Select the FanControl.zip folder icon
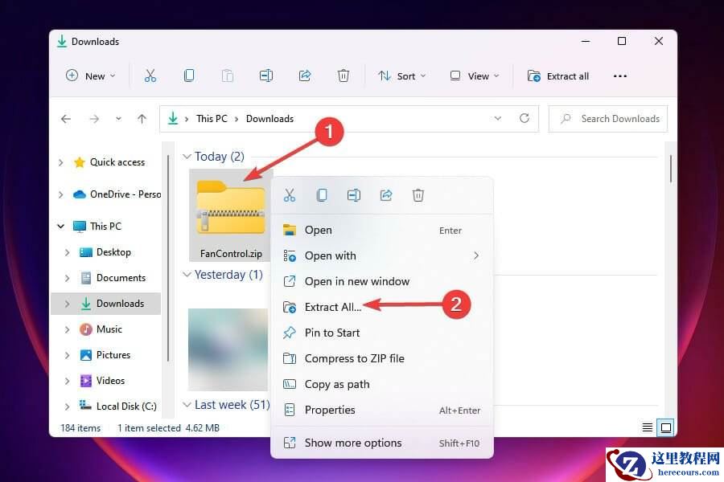 pos(231,207)
